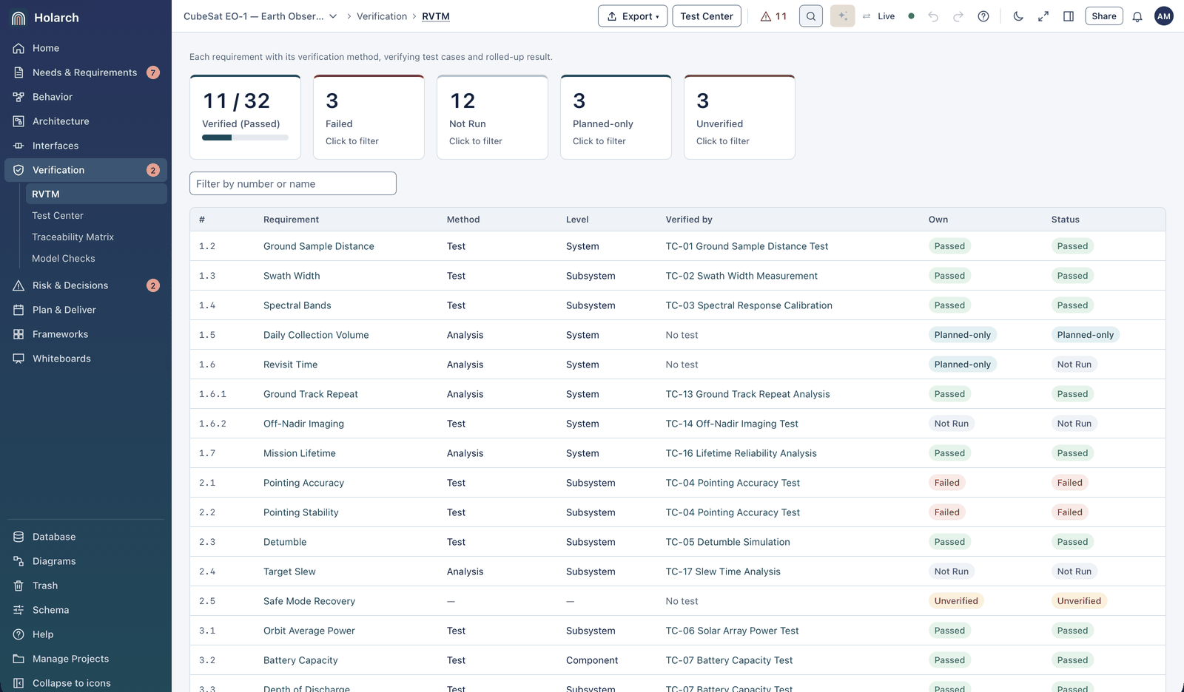Select the 11/32 Verified (Passed) card
The height and width of the screenshot is (692, 1184).
point(245,117)
